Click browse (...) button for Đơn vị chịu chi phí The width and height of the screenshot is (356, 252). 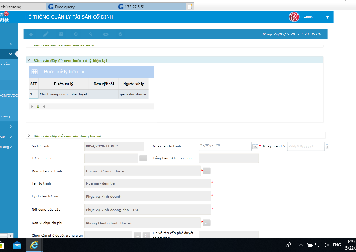207,223
